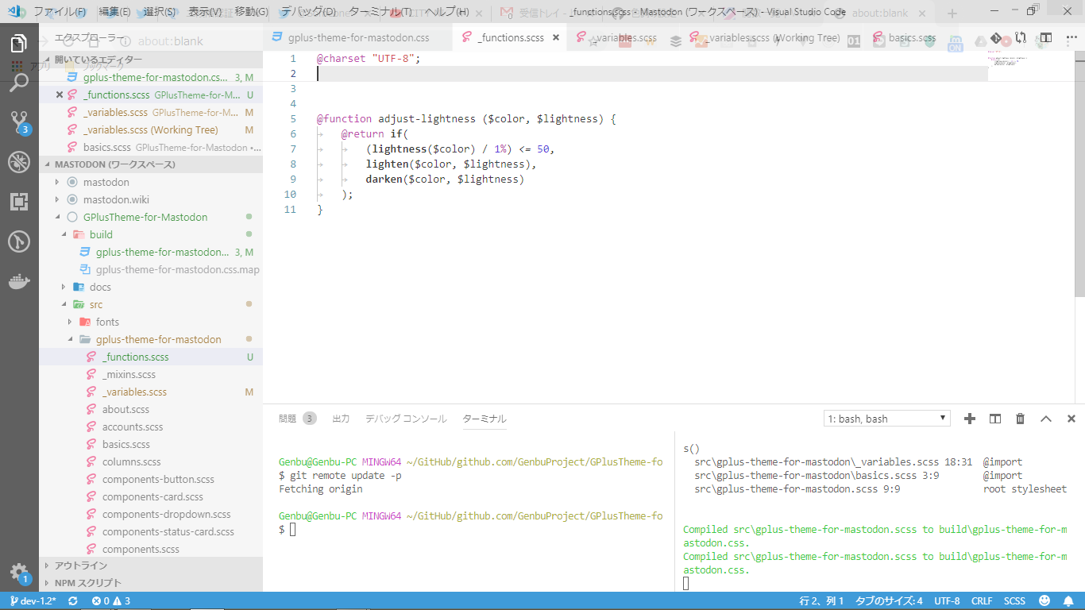
Task: Maximize panel with the up chevron
Action: pos(1046,419)
